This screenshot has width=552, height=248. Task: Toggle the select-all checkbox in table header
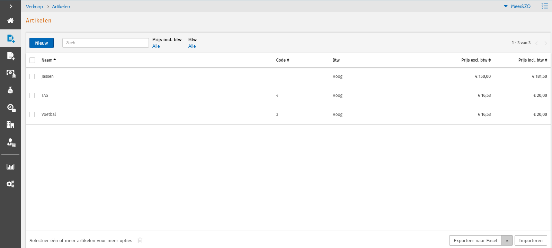[32, 60]
